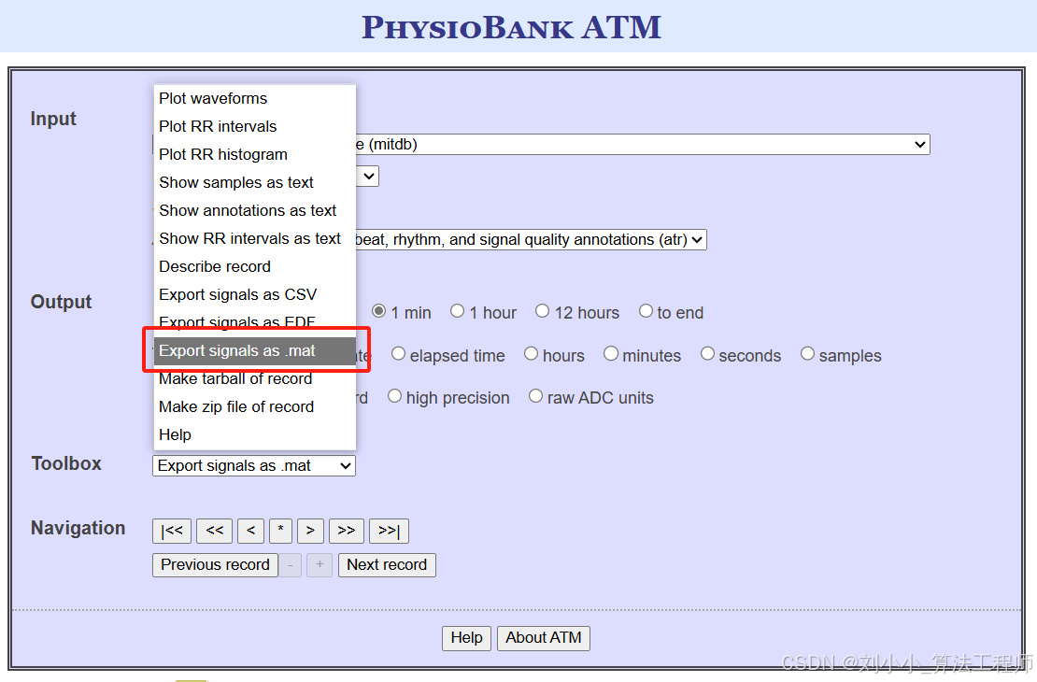The width and height of the screenshot is (1037, 682).
Task: Select Plot RR intervals option
Action: point(255,126)
